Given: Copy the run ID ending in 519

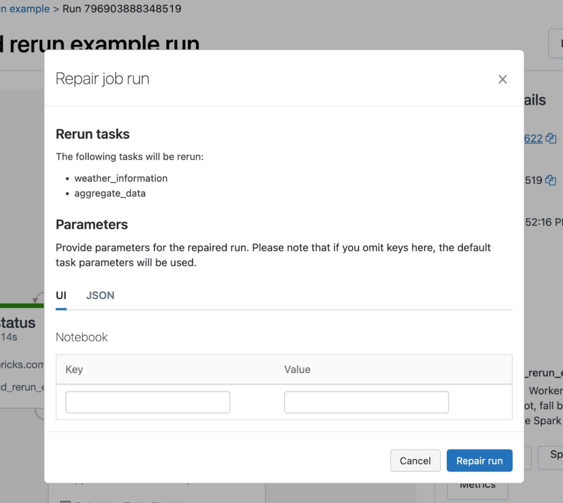Looking at the screenshot, I should pyautogui.click(x=551, y=180).
